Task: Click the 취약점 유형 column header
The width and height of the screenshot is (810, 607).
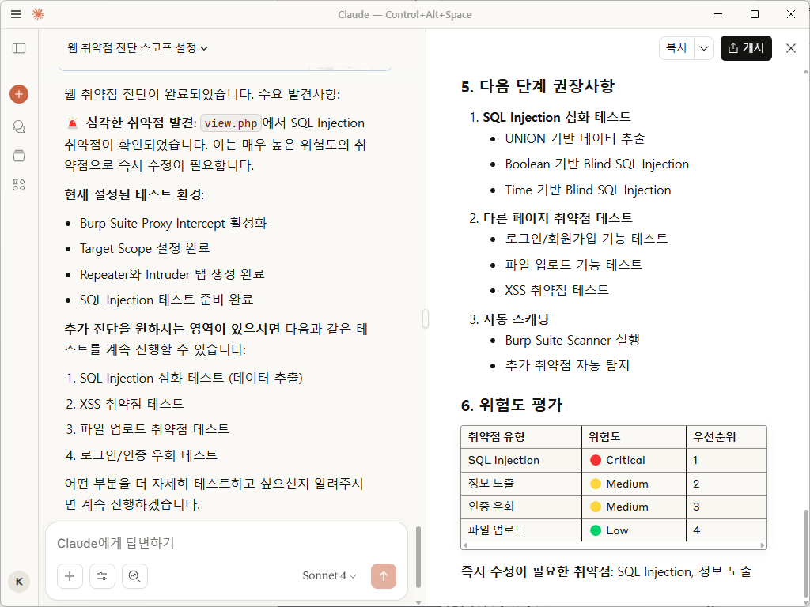Action: coord(521,436)
